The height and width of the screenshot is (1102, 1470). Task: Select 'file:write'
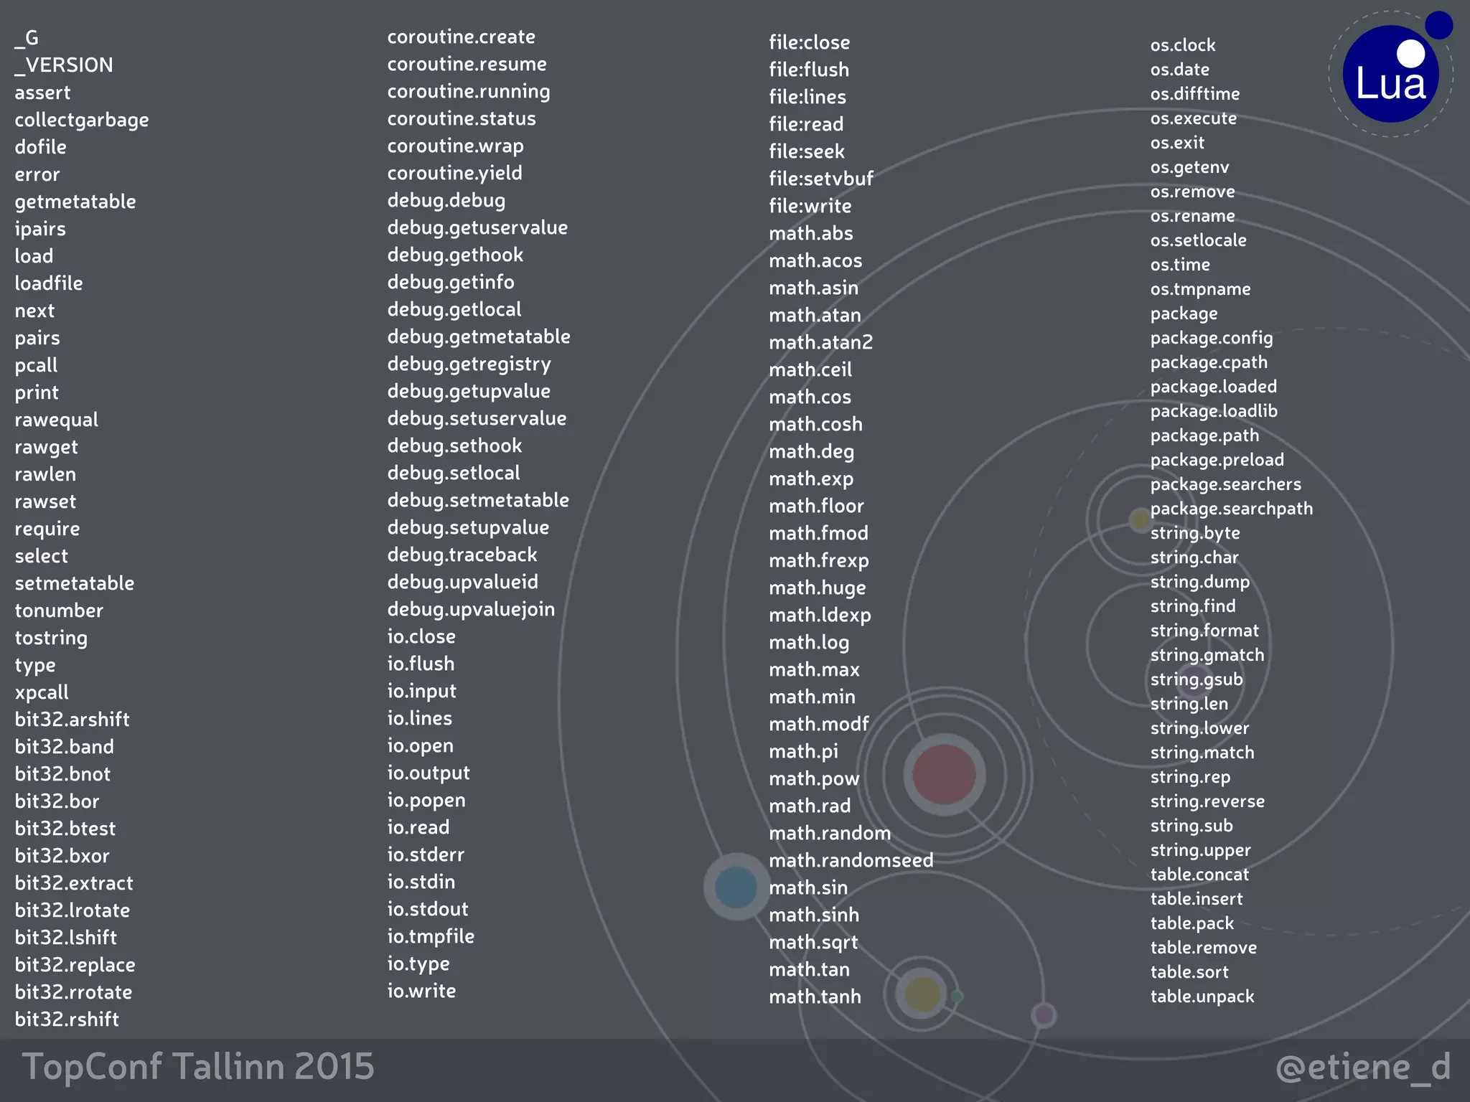pos(810,206)
